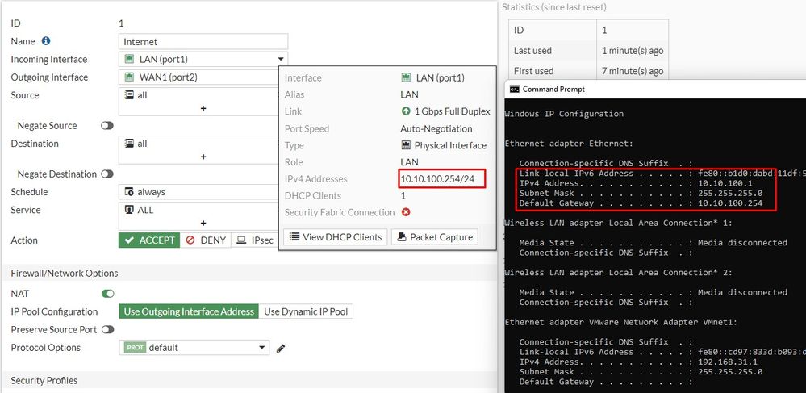
Task: Open the Protocol Options default dropdown
Action: tap(194, 347)
